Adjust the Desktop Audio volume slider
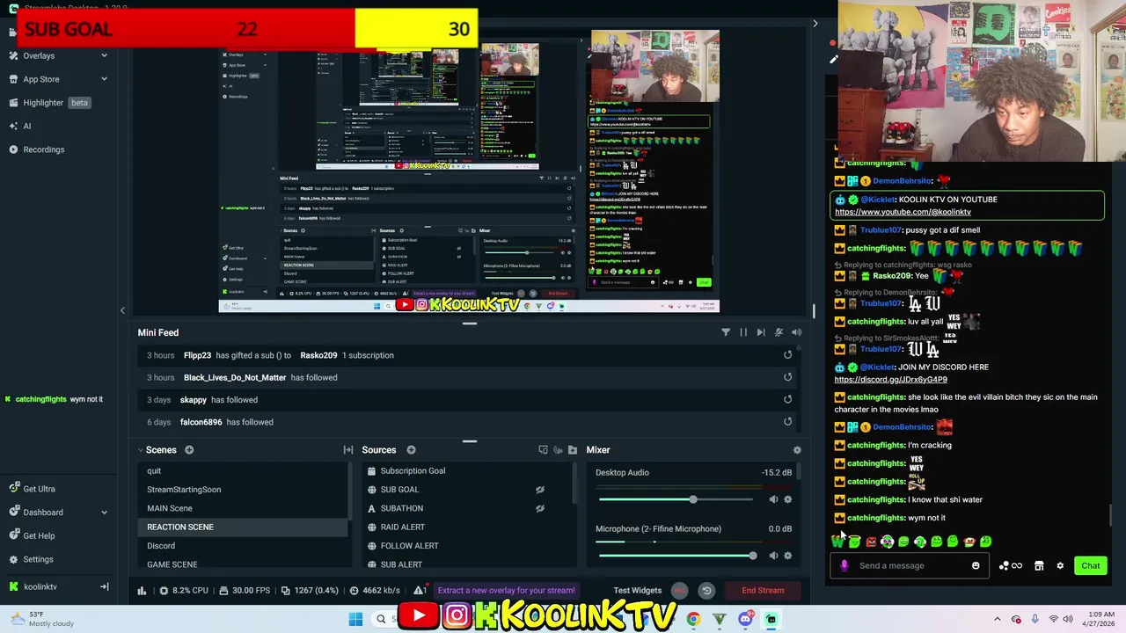Image resolution: width=1126 pixels, height=633 pixels. (x=676, y=499)
